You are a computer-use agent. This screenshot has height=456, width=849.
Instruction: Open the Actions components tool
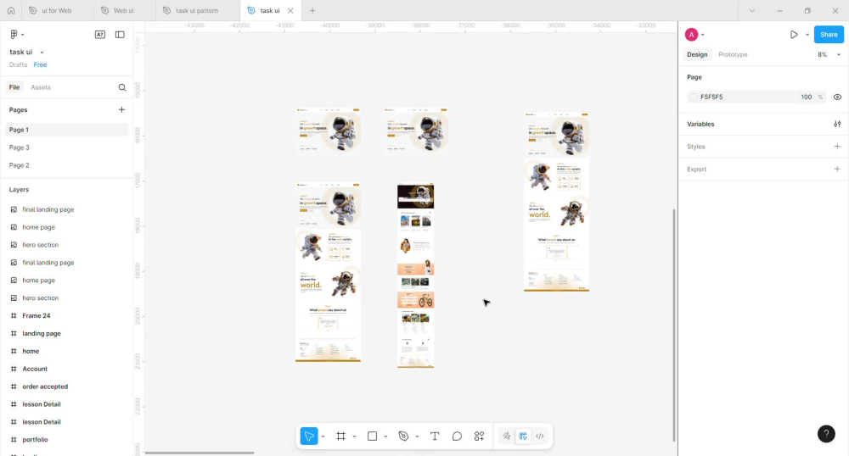[x=479, y=436]
